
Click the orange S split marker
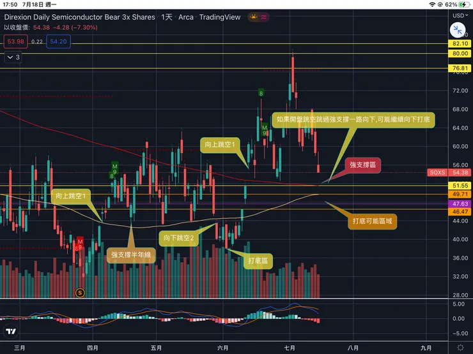point(80,293)
